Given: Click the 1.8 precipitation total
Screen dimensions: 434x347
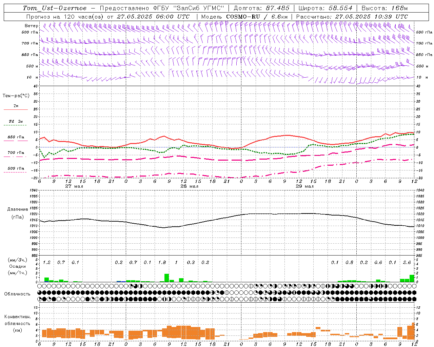Looking at the screenshot, I should [x=162, y=263].
